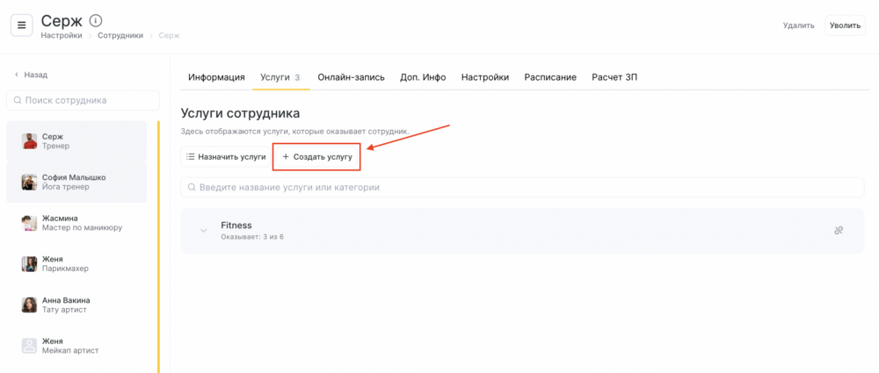Focus the Поиск сотрудника search field
879x373 pixels.
tap(83, 101)
